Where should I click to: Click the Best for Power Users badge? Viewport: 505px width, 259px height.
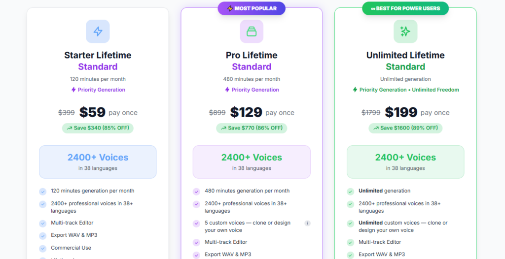tap(405, 8)
